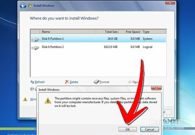Click the New starburst icon

(130, 82)
